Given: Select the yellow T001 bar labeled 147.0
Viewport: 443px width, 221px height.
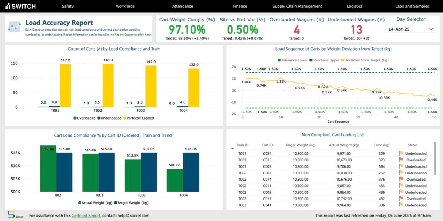Looking at the screenshot, I should click(x=65, y=85).
